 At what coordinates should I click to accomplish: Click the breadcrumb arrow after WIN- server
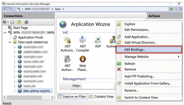click(52, 9)
